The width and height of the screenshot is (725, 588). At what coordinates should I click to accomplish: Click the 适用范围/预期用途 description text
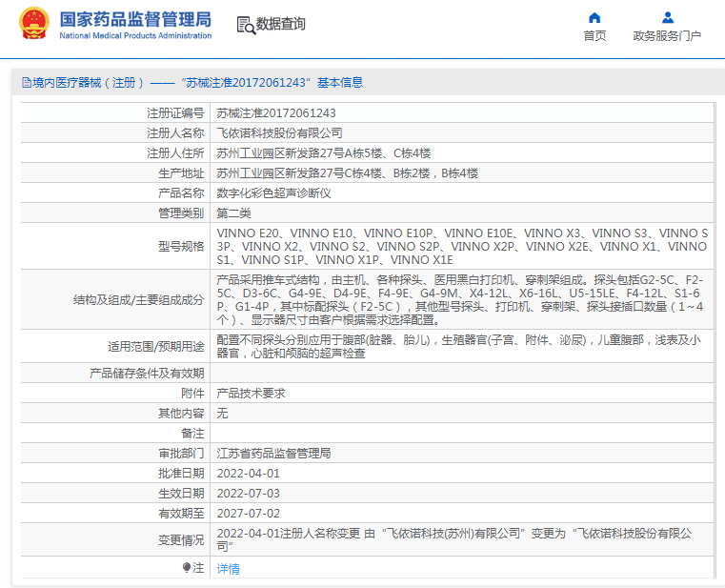pos(458,347)
